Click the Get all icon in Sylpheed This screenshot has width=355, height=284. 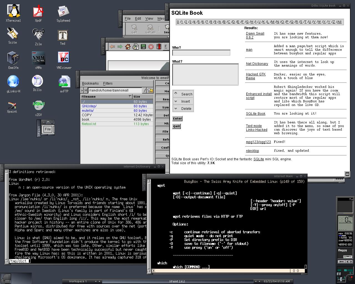151,29
